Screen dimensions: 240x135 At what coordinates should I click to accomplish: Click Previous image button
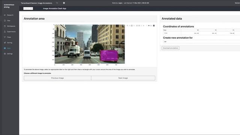57,78
